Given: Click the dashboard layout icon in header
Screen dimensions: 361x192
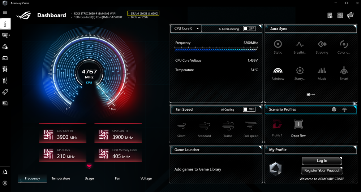Looking at the screenshot, I should pyautogui.click(x=340, y=15).
